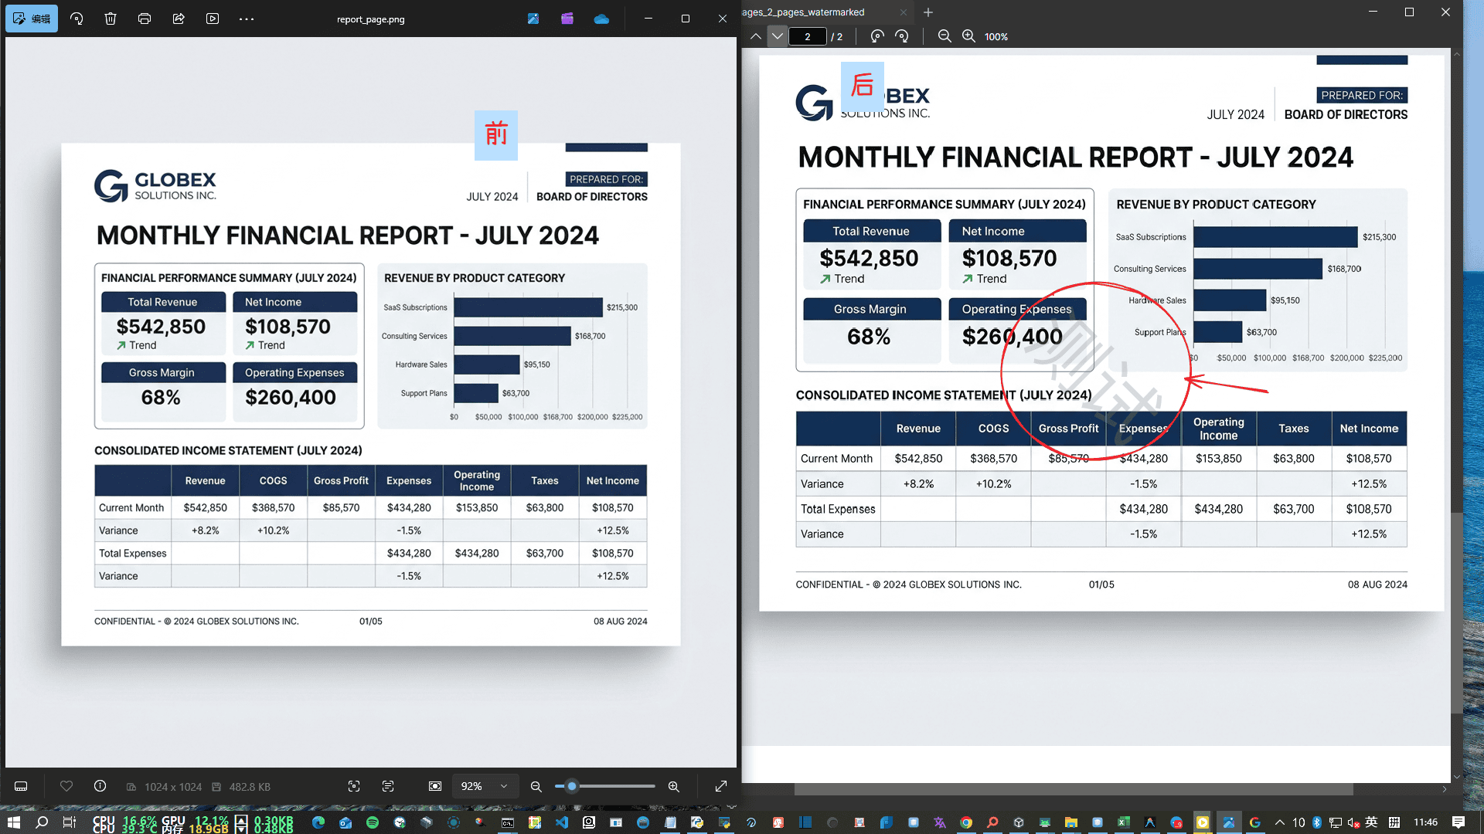The height and width of the screenshot is (834, 1484).
Task: Click the print icon in Photos toolbar
Action: click(x=145, y=19)
